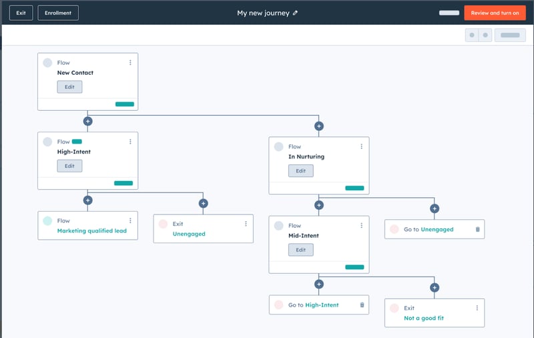The height and width of the screenshot is (338, 534).
Task: Open the three-dot menu on Not a good fit card
Action: (x=477, y=308)
